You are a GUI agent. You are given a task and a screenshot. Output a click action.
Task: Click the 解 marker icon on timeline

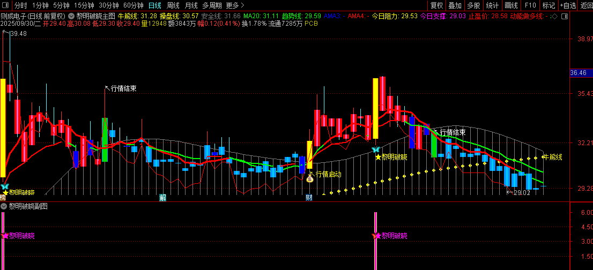[162, 198]
